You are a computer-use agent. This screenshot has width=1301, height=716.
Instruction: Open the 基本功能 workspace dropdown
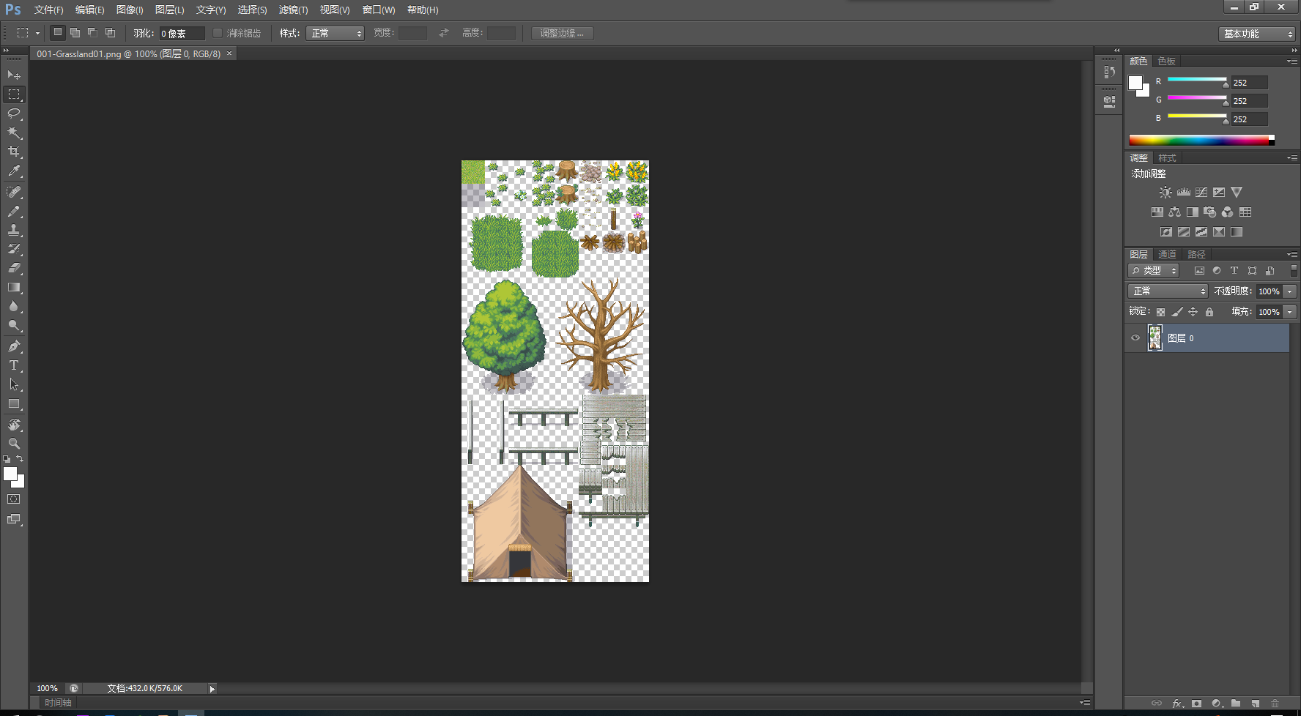tap(1257, 34)
